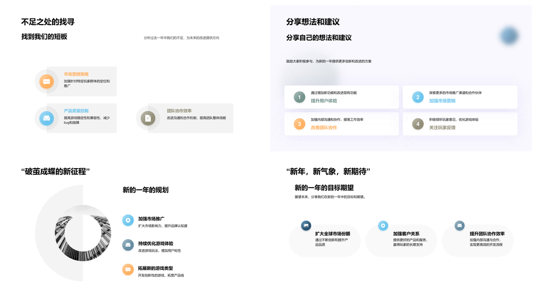Select the 关注玩家反馈 text
Viewport: 537px width, 306px height.
[x=442, y=128]
